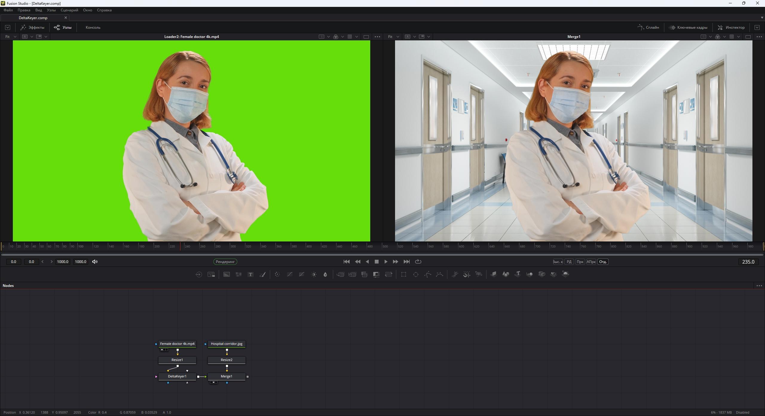Open the Effects panel
765x416 pixels.
32,27
